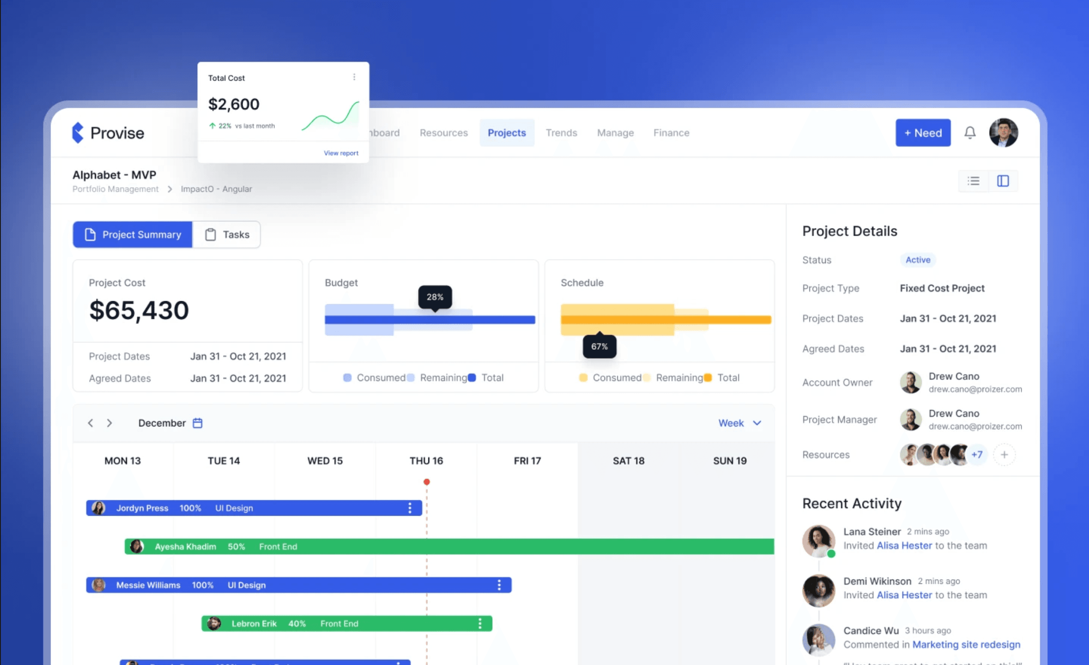Open Portfolio Management breadcrumb link

click(x=115, y=189)
